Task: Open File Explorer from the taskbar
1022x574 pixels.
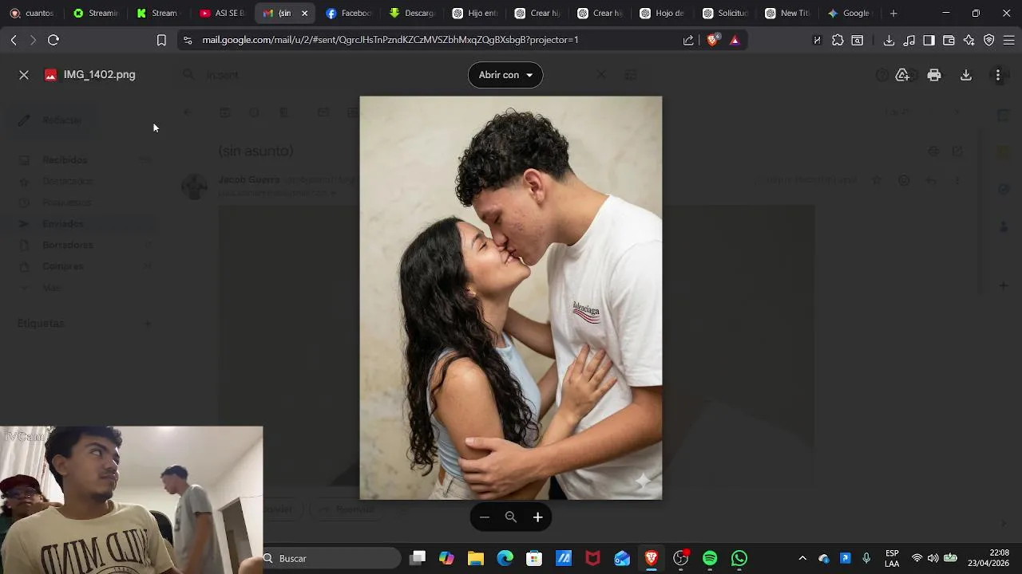Action: pos(476,558)
